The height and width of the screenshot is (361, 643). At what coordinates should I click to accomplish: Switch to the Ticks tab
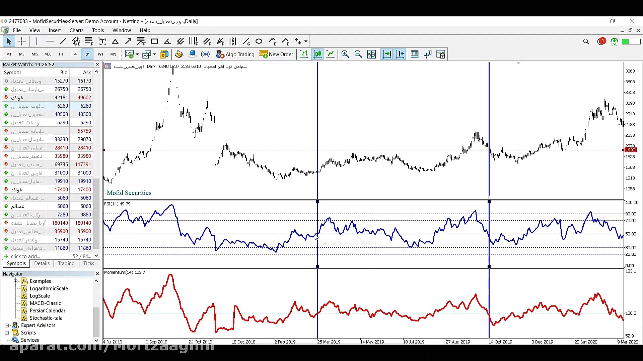(88, 263)
